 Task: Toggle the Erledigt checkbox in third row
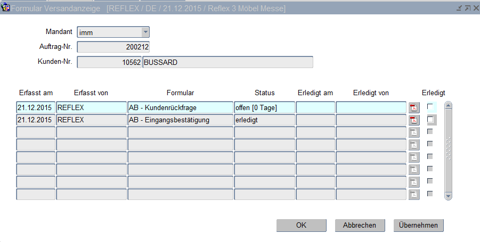(430, 131)
